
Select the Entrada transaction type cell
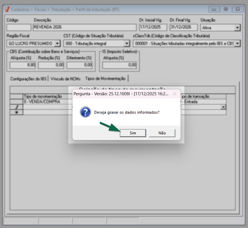(x=203, y=102)
